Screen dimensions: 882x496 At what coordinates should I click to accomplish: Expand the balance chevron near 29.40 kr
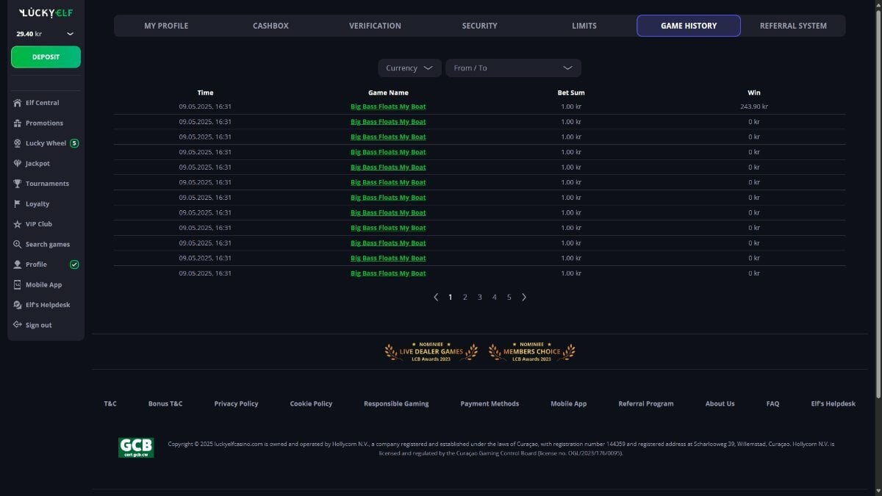coord(71,34)
